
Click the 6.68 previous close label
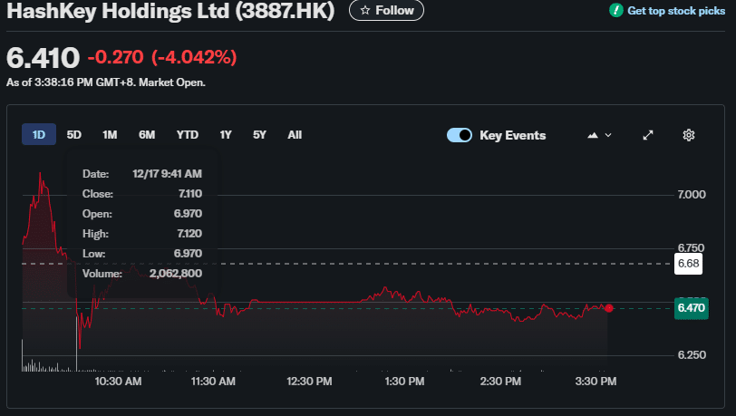coord(689,264)
